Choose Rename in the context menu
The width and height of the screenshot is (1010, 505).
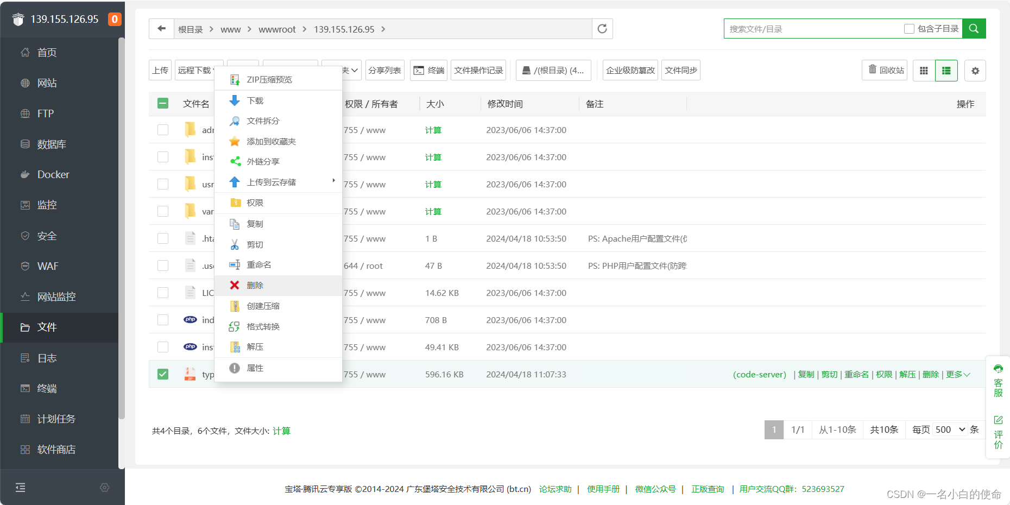pos(278,265)
